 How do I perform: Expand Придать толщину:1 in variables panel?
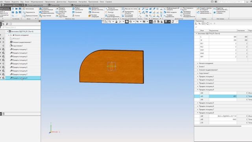pos(198,77)
